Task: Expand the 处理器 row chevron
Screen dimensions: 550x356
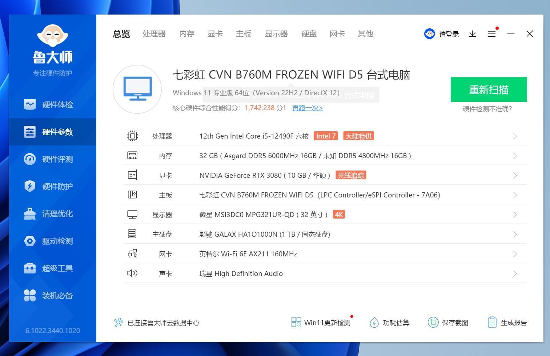Action: click(x=515, y=136)
